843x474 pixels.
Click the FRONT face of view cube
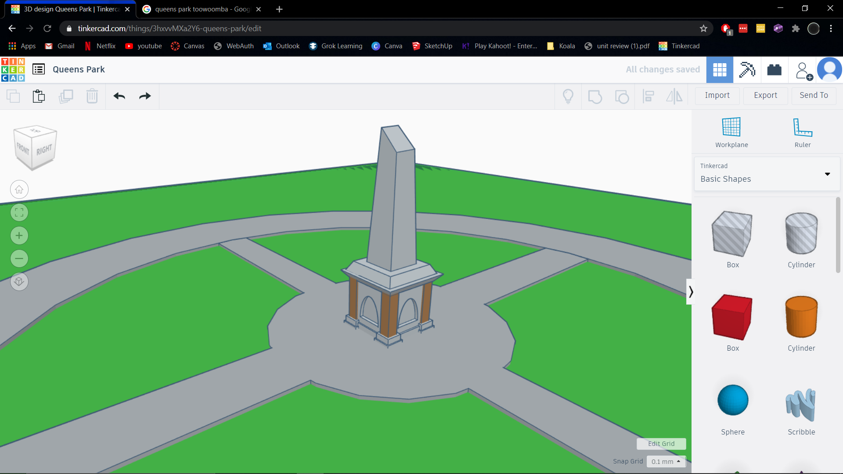coord(23,150)
